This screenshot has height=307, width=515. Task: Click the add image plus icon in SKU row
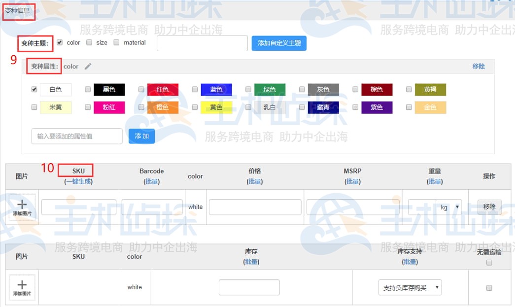click(x=22, y=206)
